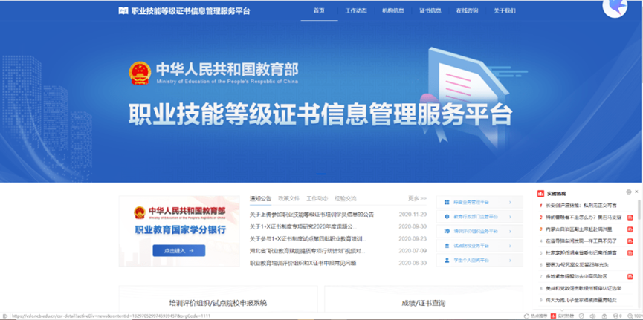Open the 成绩/证书查询 card
Viewport: 643px width, 320px height.
coord(424,299)
